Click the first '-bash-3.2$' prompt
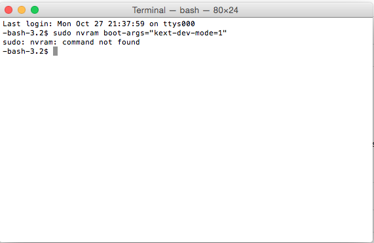This screenshot has width=374, height=243. 26,33
